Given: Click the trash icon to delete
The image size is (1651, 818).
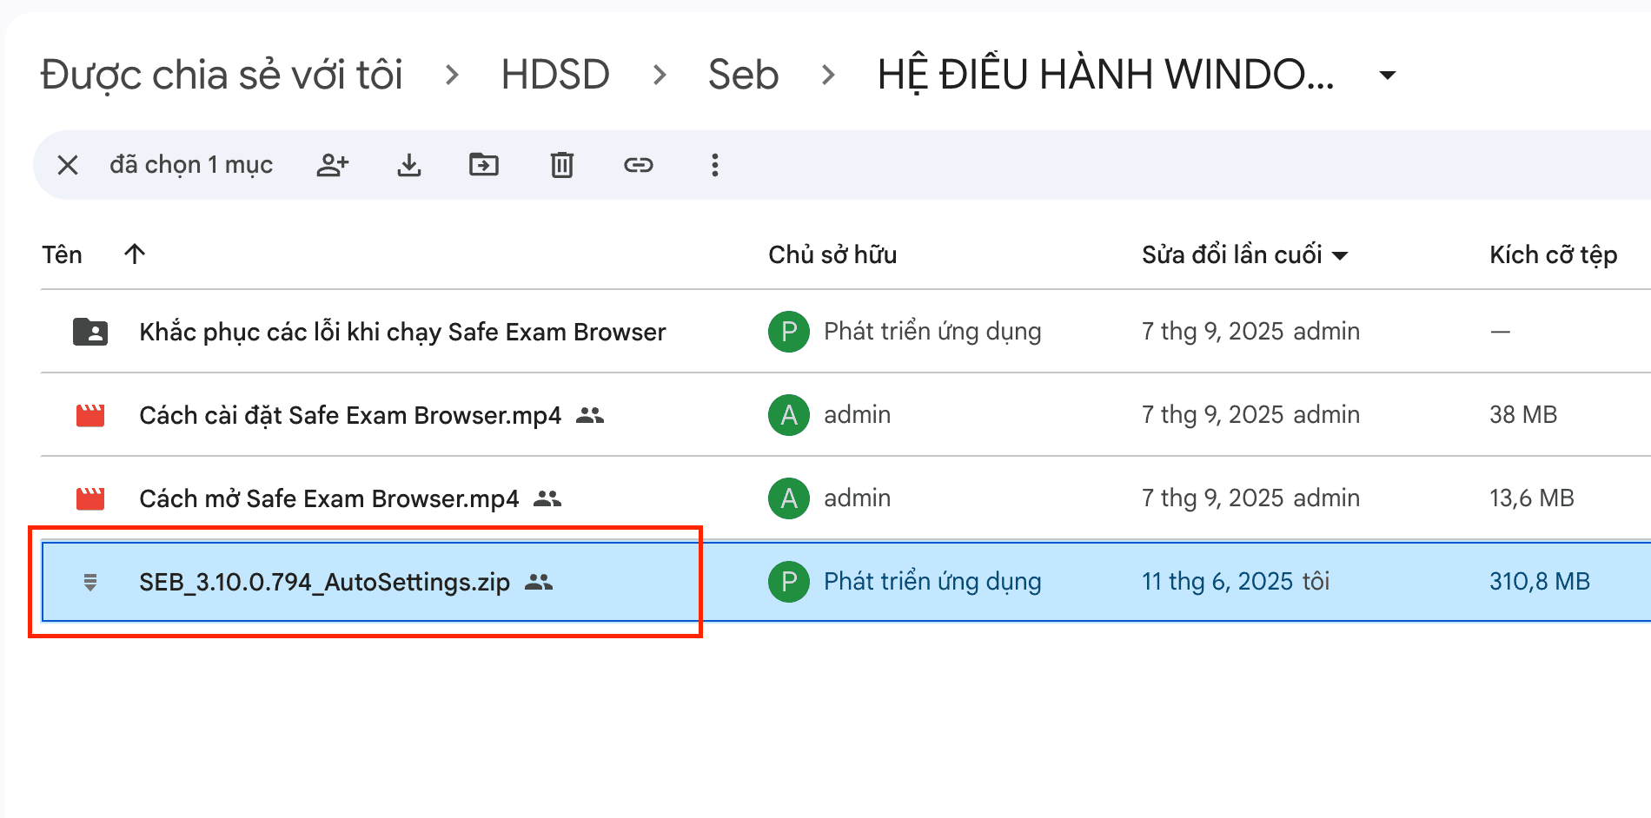Looking at the screenshot, I should 561,165.
